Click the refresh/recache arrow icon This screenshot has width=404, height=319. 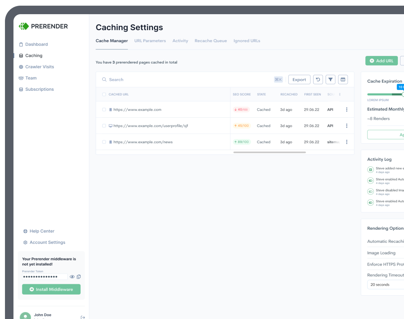coord(318,80)
